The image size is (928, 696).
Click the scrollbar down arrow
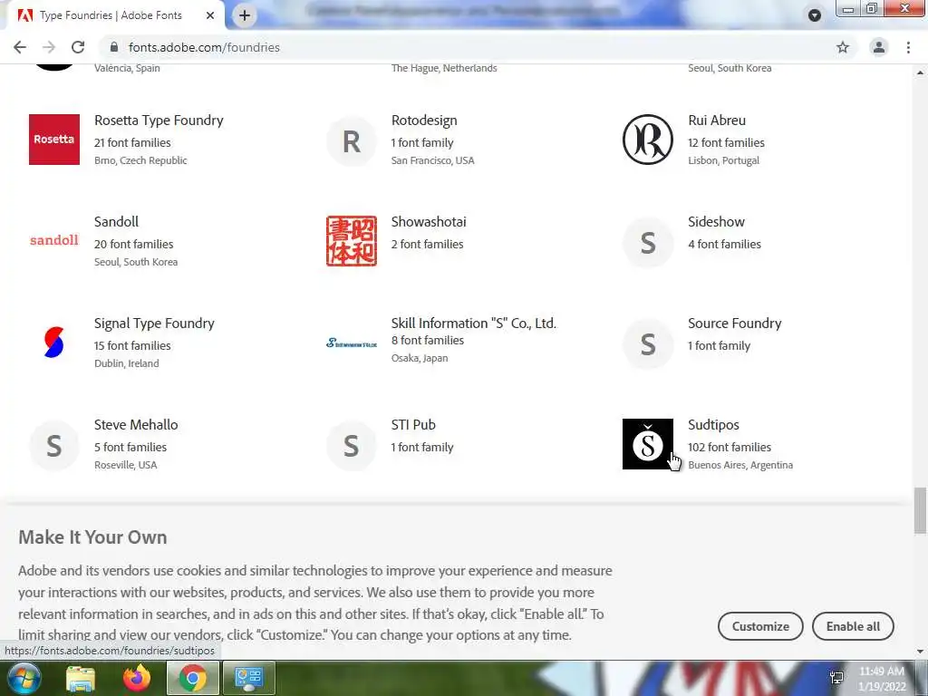(920, 652)
